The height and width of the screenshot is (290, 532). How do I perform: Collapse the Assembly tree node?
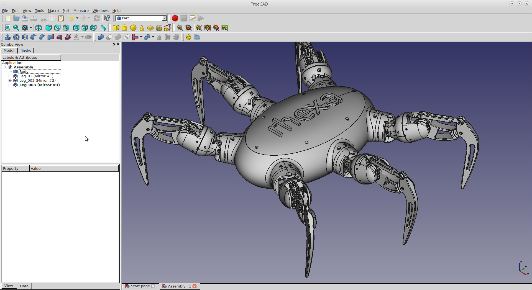[4, 67]
